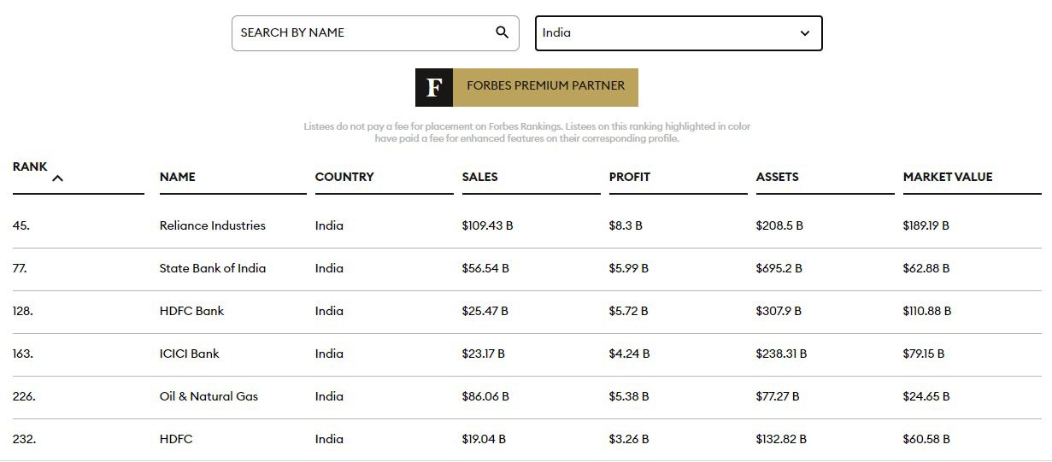The image size is (1052, 462).
Task: Sort by the Market Value column header
Action: pos(948,177)
